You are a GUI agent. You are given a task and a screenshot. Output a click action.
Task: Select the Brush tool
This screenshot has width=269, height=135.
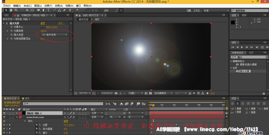[x=55, y=10]
